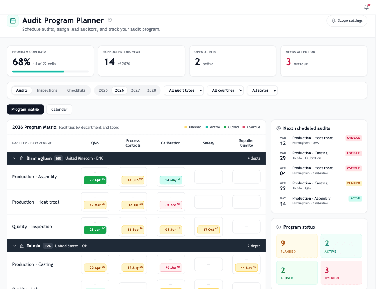Click the Supplier Quality column header

coord(246,143)
